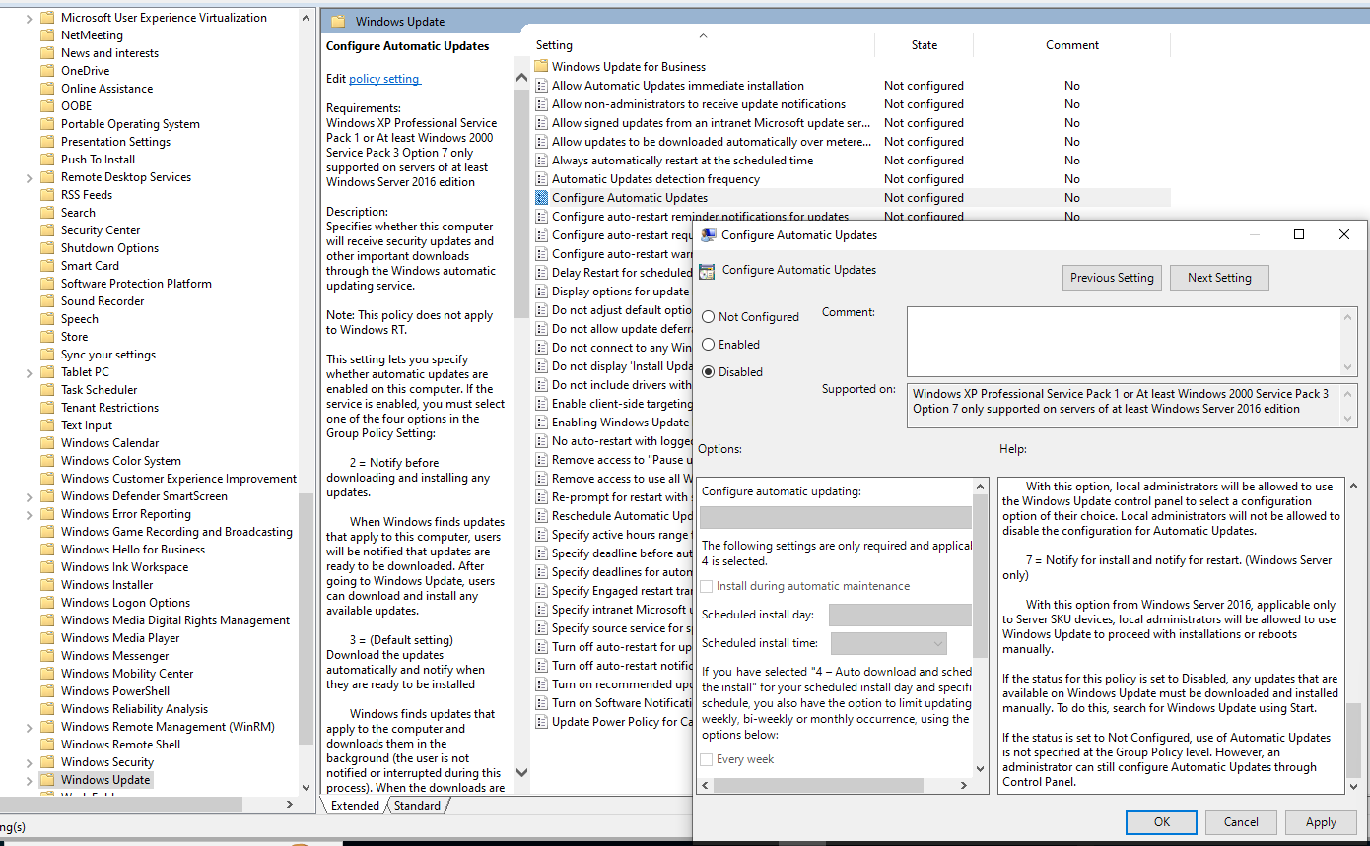Expand the Tablet PC tree node

click(x=28, y=372)
